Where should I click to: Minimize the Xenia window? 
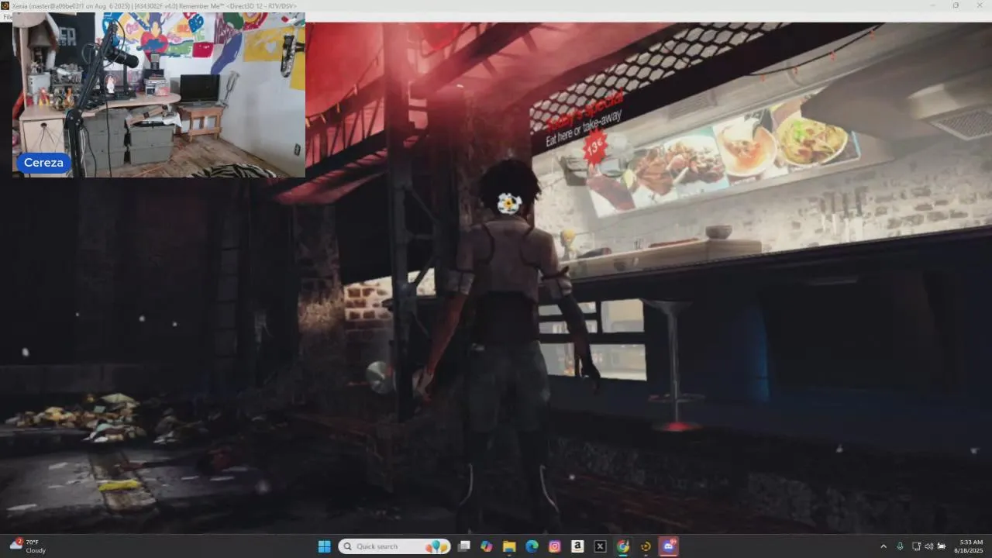[x=934, y=5]
